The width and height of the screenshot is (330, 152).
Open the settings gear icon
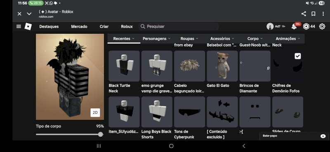322,26
